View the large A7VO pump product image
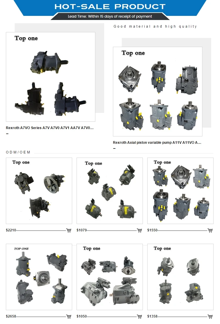 tap(50, 77)
